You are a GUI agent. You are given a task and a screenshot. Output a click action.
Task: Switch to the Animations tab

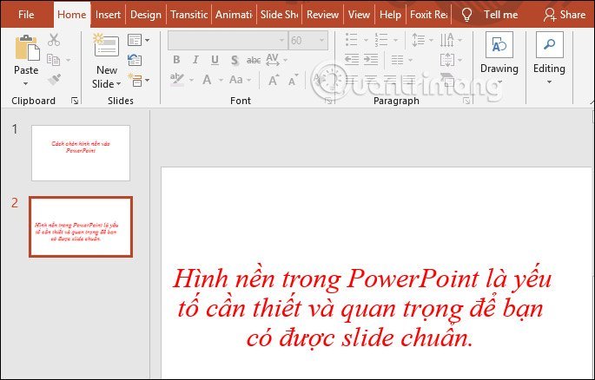(234, 15)
